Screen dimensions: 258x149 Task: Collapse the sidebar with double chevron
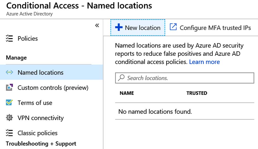click(x=97, y=25)
